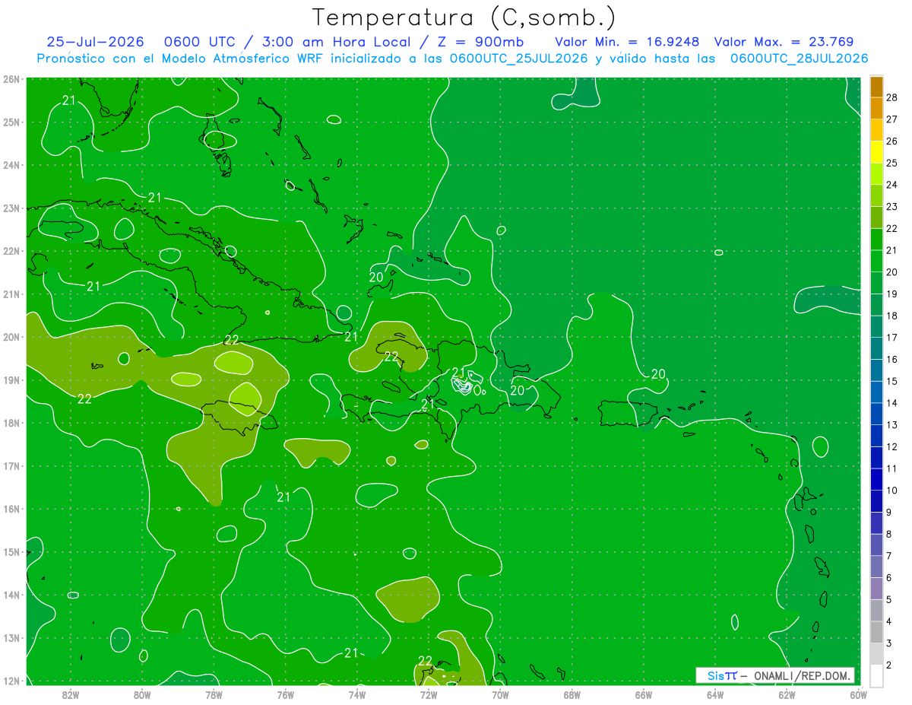Select the date text "25-Jul-2026"

(93, 42)
